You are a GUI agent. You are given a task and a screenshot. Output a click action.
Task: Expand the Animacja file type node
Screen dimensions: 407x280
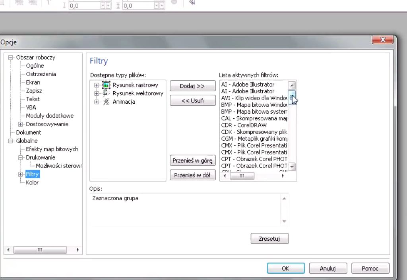tap(96, 102)
